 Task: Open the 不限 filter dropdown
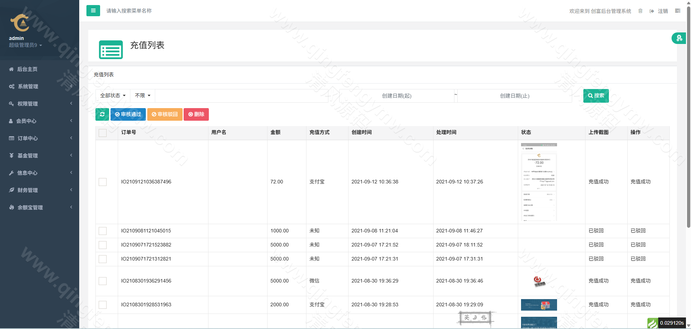pyautogui.click(x=143, y=95)
